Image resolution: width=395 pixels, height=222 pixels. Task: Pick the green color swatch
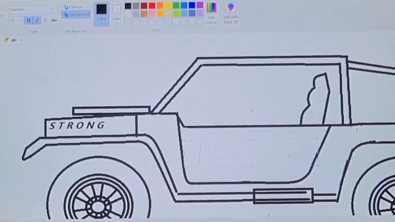pyautogui.click(x=176, y=6)
